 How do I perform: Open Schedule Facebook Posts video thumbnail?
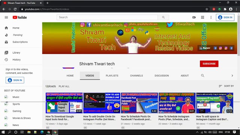coord(139,103)
